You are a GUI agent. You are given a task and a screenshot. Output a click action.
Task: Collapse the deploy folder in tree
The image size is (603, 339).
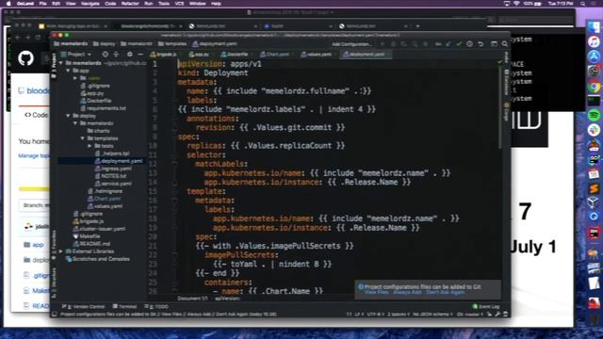pyautogui.click(x=68, y=116)
